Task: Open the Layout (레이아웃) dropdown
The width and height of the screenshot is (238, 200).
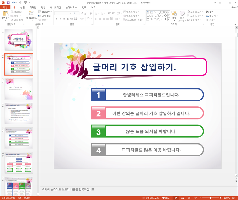Action: coord(45,12)
